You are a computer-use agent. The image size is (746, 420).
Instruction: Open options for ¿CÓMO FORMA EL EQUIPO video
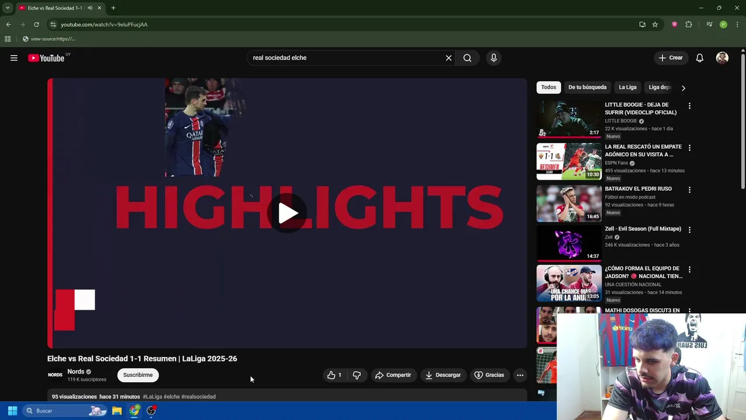(x=689, y=270)
